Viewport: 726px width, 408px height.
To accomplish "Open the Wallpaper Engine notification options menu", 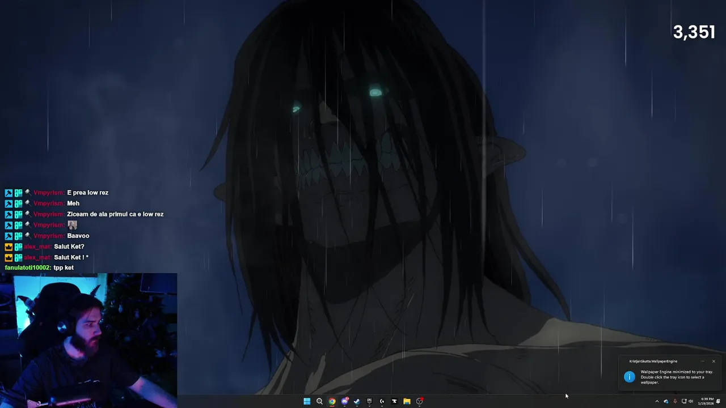I will click(x=703, y=361).
